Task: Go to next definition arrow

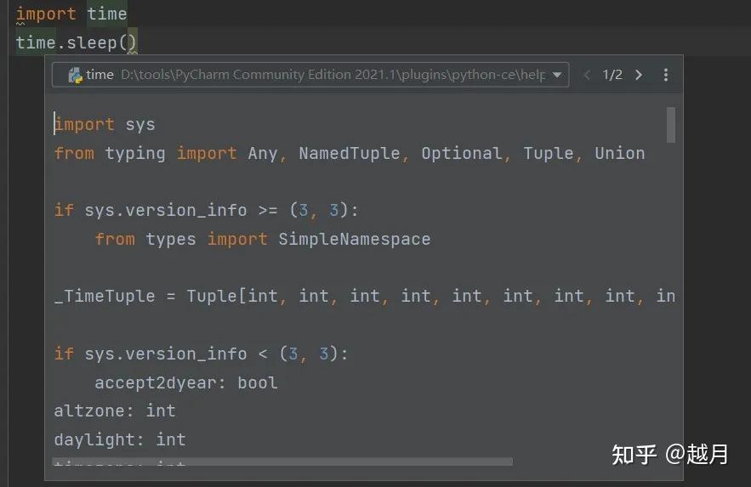Action: pos(639,75)
